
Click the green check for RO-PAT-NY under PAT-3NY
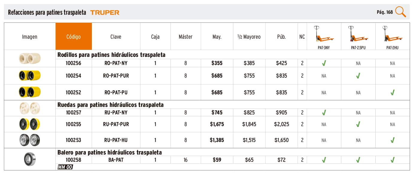tap(324, 63)
